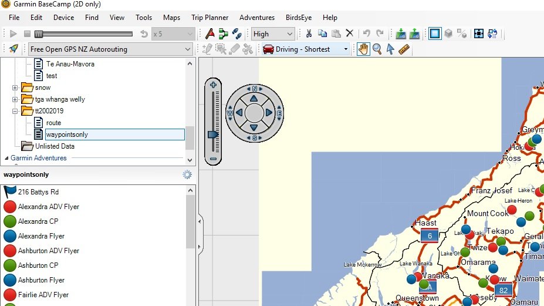Click the Send to Device icon
Screen dimensions: 544x306
click(x=401, y=33)
